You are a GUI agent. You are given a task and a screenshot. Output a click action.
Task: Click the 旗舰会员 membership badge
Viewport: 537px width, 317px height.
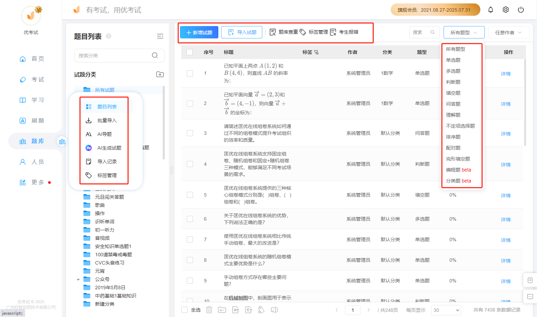click(x=435, y=10)
